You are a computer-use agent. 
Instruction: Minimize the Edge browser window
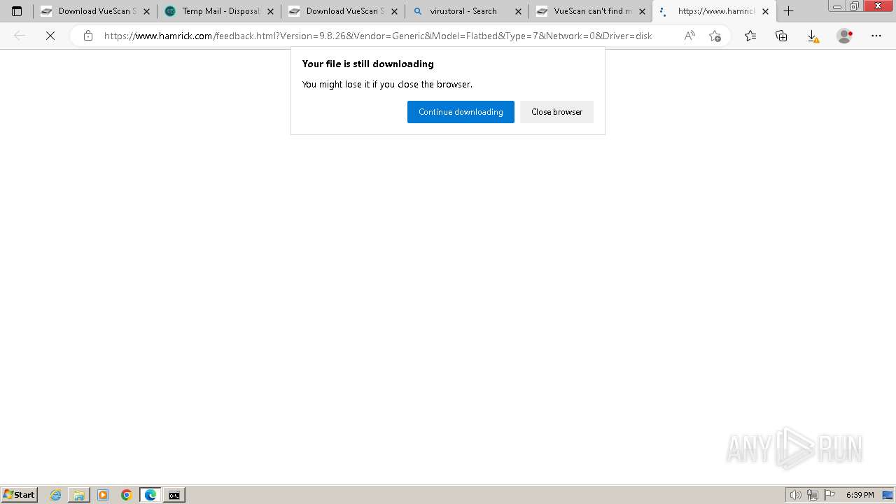pyautogui.click(x=836, y=6)
